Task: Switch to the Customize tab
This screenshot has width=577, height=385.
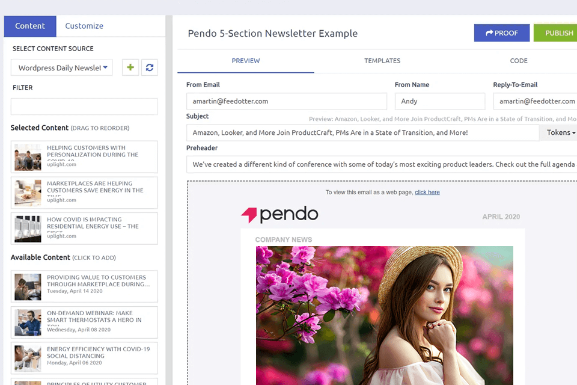Action: (x=84, y=26)
